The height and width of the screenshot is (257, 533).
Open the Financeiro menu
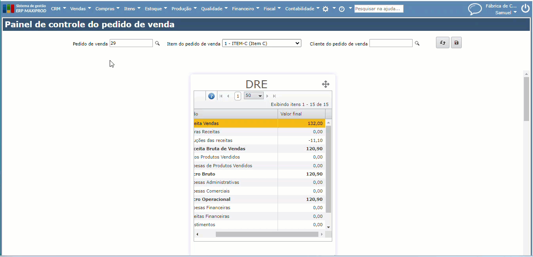tap(246, 9)
